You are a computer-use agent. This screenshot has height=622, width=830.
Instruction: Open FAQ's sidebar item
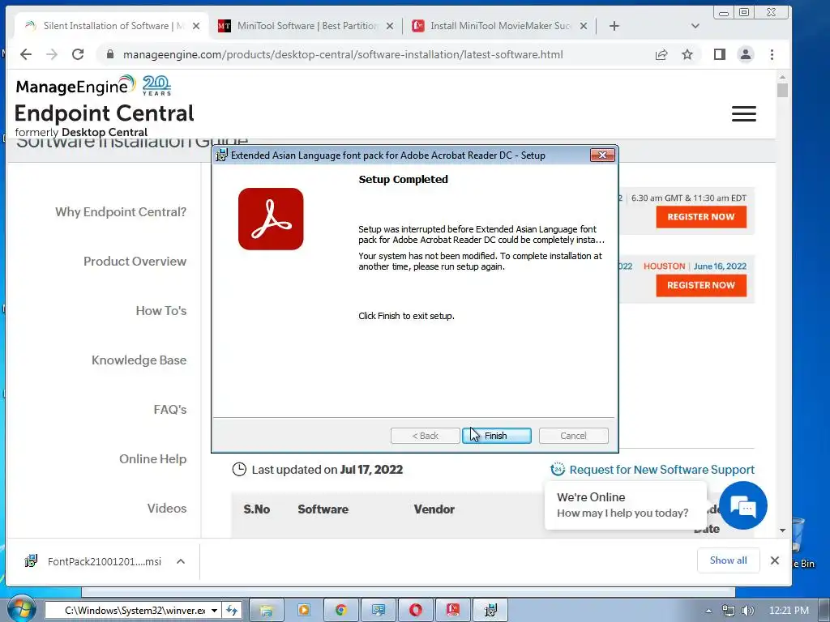(x=170, y=409)
